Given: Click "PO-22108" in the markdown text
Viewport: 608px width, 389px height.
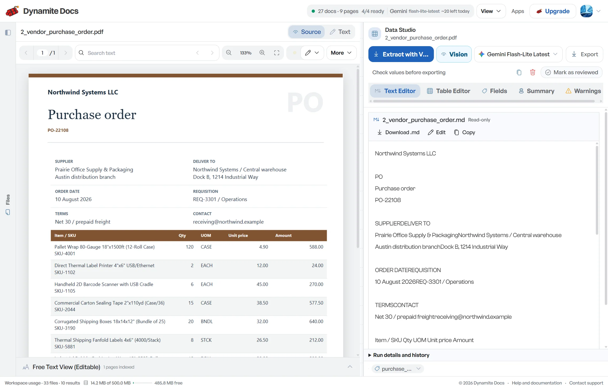Looking at the screenshot, I should [x=388, y=200].
